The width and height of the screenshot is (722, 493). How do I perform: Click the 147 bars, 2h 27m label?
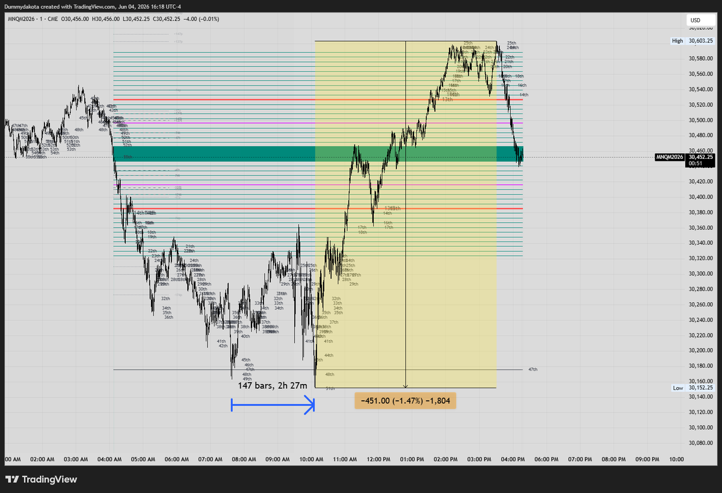(273, 385)
